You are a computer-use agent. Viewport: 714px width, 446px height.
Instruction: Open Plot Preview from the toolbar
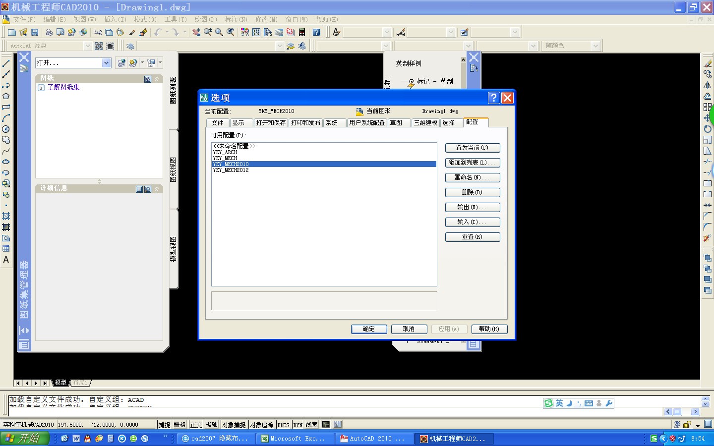[x=60, y=32]
